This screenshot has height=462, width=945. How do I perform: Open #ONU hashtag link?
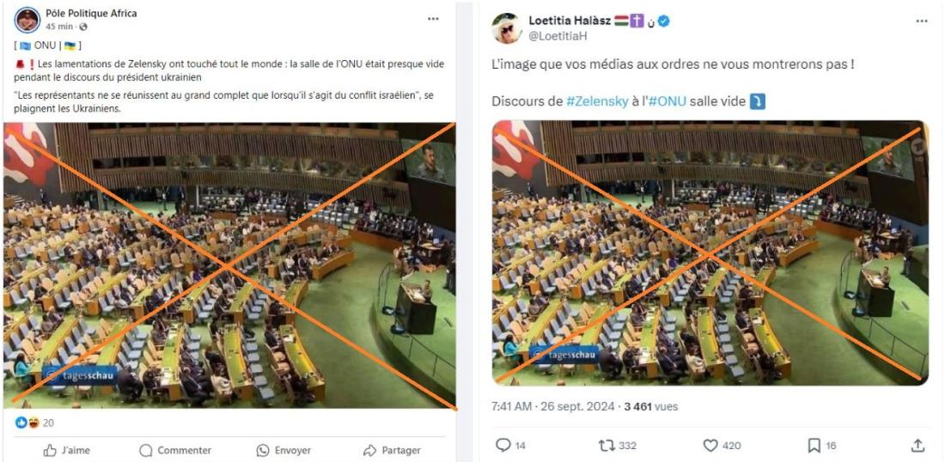click(x=668, y=102)
